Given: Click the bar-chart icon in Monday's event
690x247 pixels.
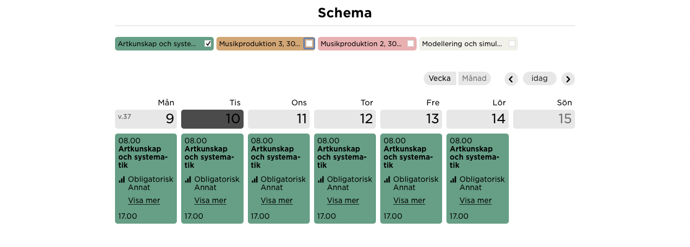Looking at the screenshot, I should (x=122, y=179).
